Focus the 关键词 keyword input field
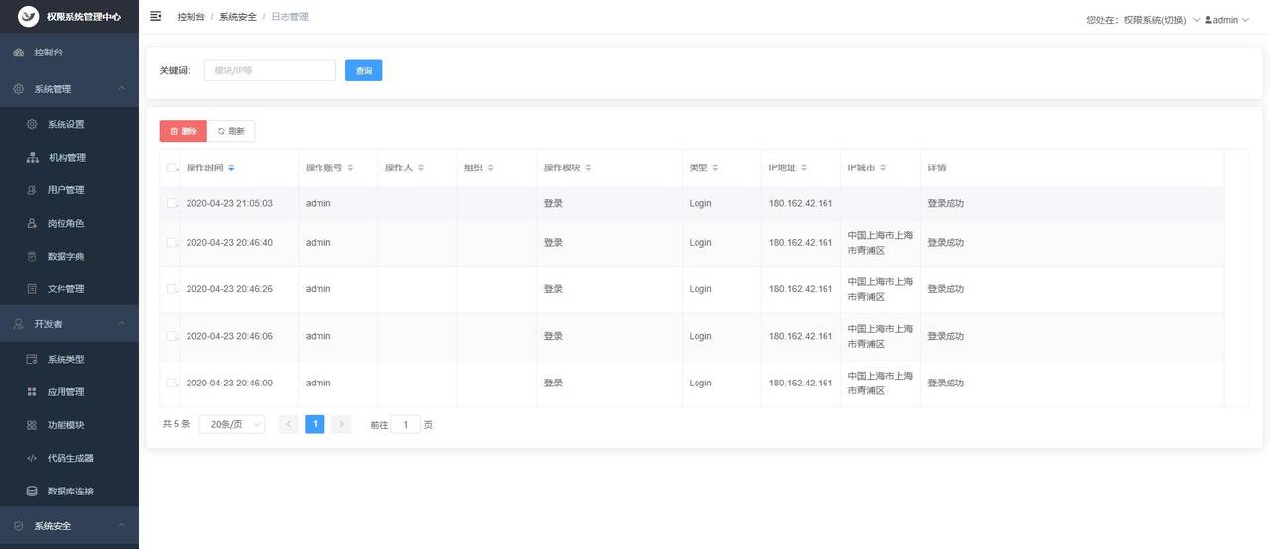Screen dimensions: 1270x549 (x=270, y=71)
